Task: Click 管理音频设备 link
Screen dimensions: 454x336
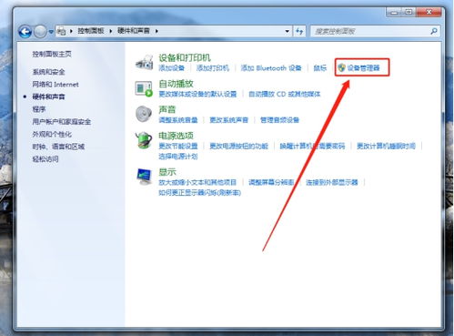Action: (279, 120)
